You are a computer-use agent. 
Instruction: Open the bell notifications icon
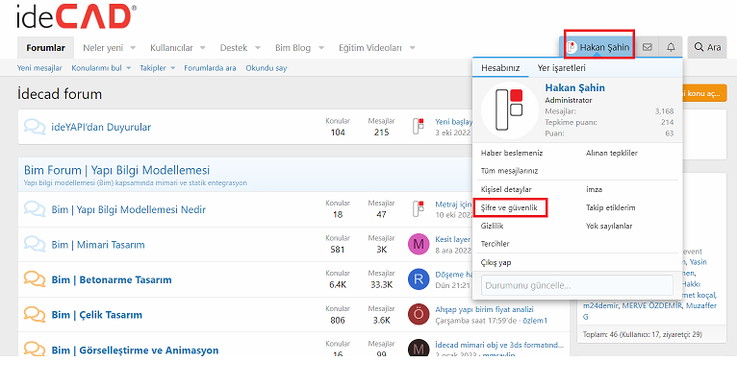(671, 47)
